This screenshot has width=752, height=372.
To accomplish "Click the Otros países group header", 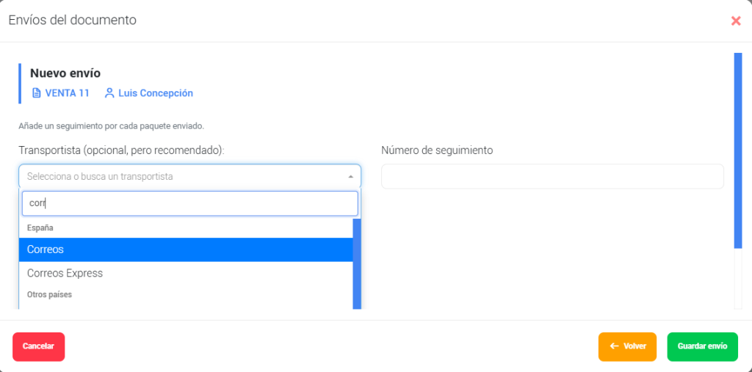I will pyautogui.click(x=49, y=294).
